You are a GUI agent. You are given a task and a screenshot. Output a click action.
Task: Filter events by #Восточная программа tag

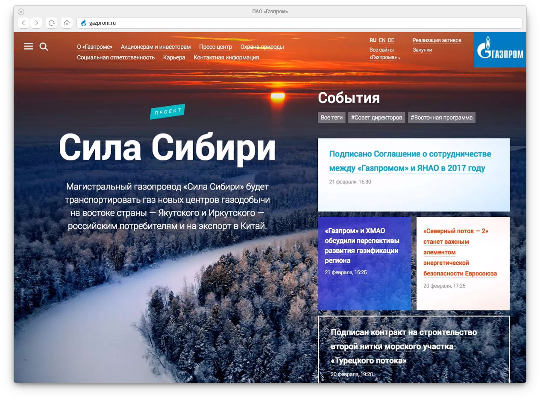(x=441, y=118)
